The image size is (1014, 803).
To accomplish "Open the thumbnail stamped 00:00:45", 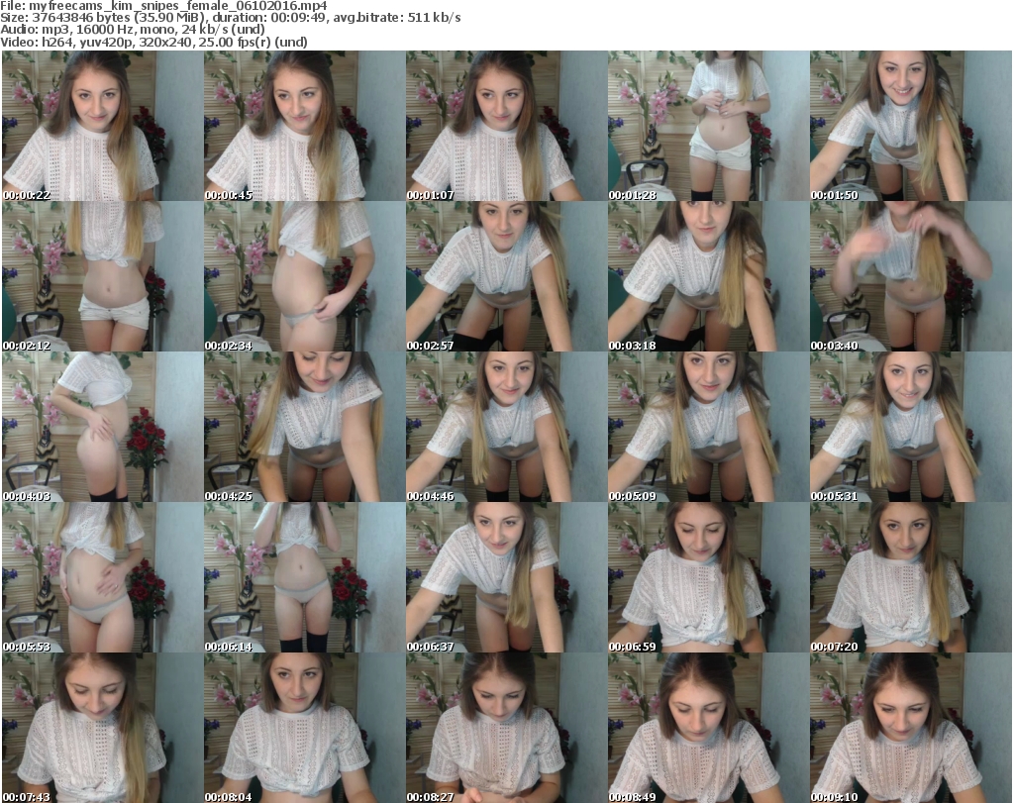I will tap(305, 126).
